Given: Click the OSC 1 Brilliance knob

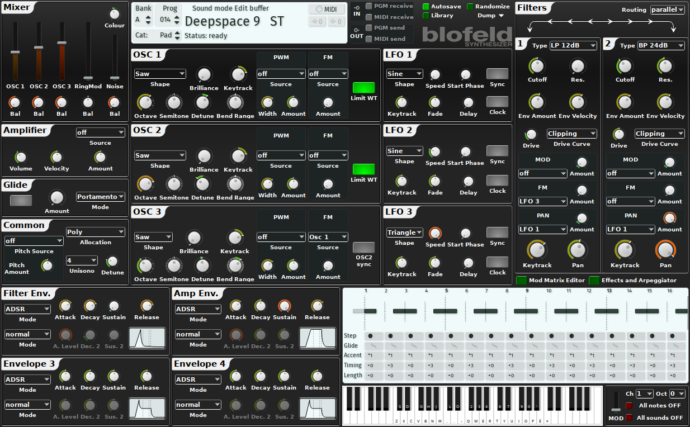Looking at the screenshot, I should (204, 74).
